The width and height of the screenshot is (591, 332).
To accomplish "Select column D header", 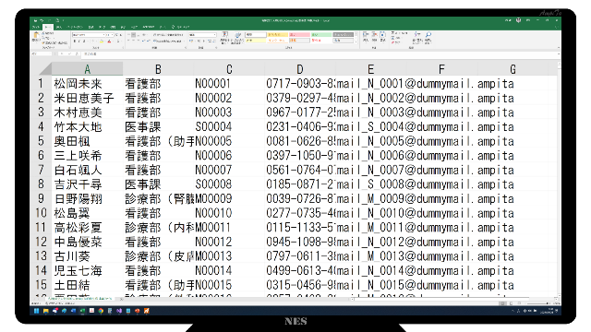I will (299, 69).
